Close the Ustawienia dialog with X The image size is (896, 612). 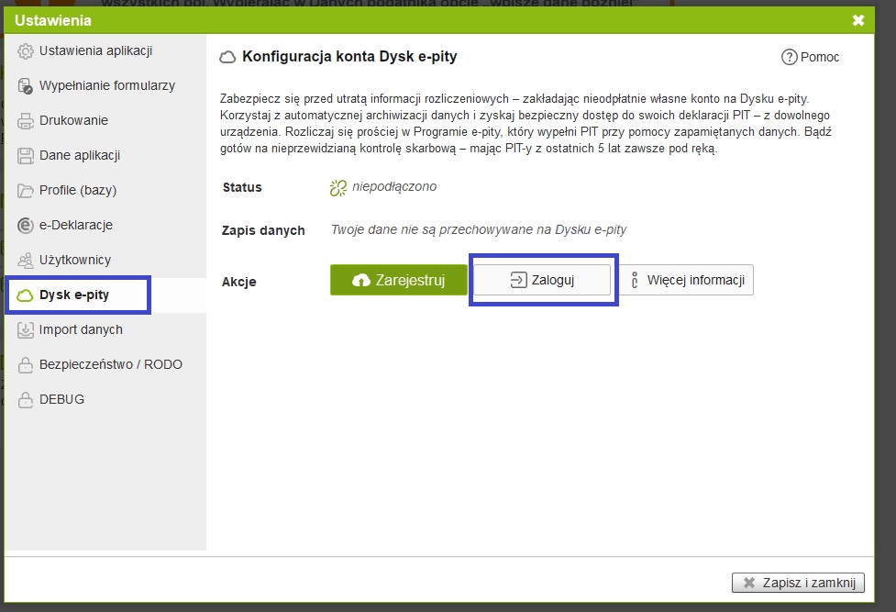[x=857, y=20]
